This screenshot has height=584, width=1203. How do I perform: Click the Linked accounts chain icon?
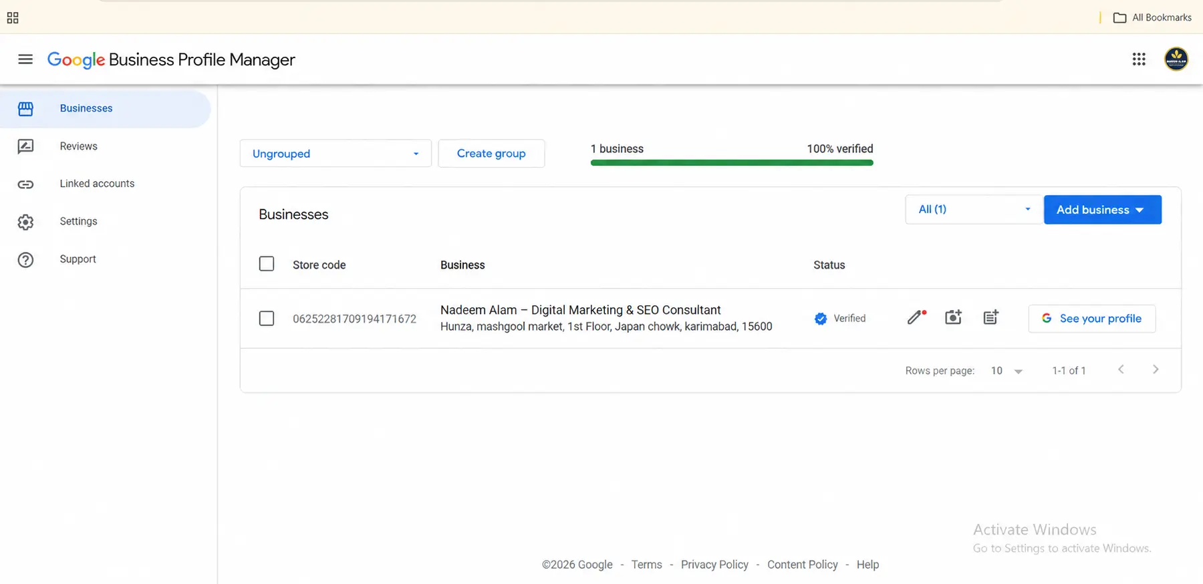pos(25,184)
